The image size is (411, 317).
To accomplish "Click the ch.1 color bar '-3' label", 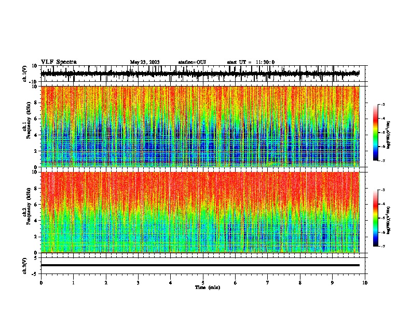I will point(383,104).
